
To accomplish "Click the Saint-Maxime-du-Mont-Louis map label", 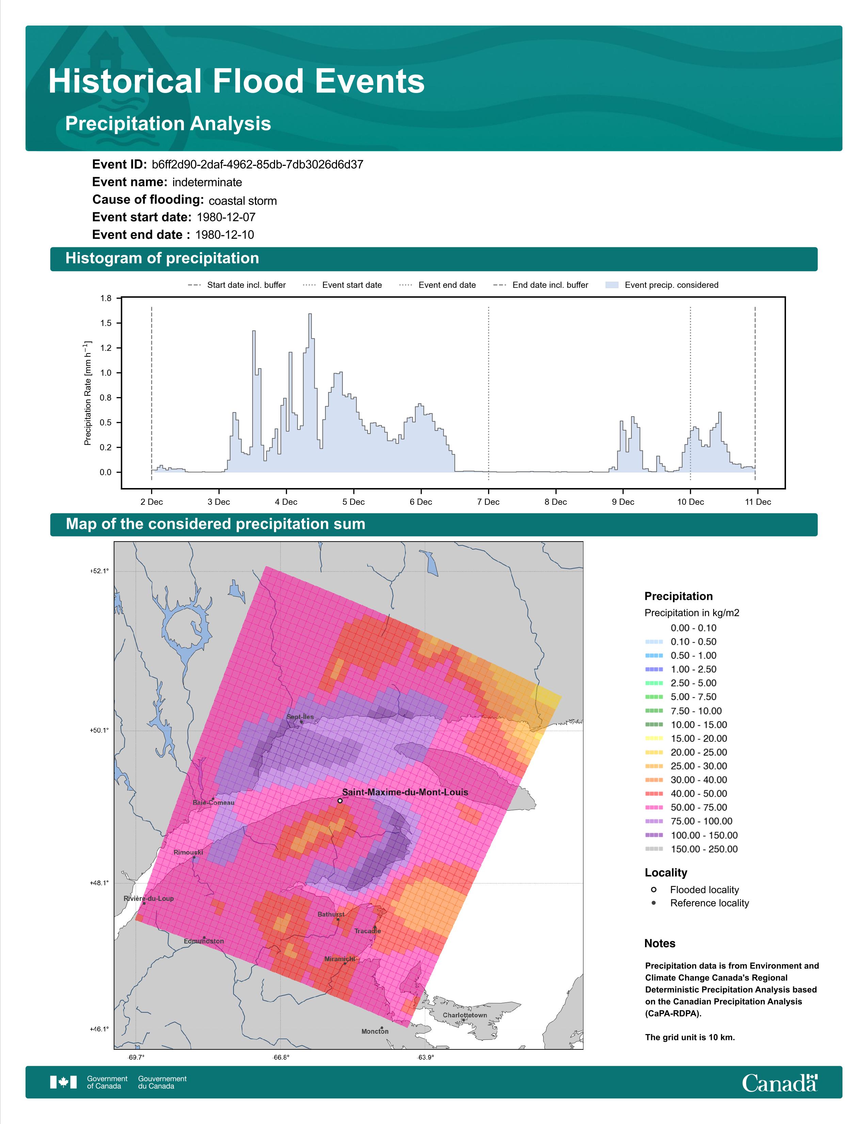I will [405, 793].
